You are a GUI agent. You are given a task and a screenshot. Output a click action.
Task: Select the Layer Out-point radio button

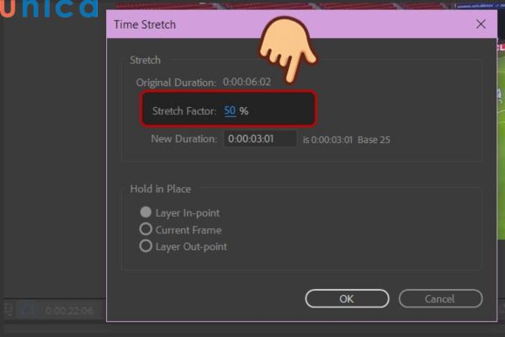tap(146, 247)
